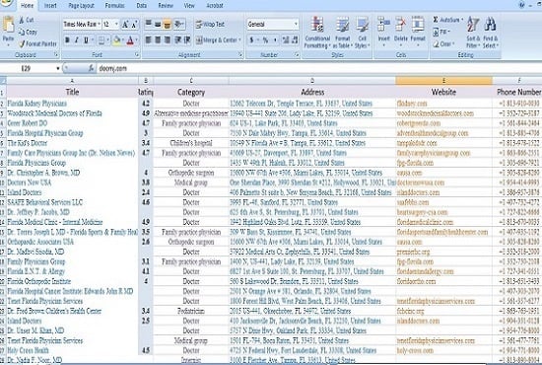
Task: Select the Format Painter tool
Action: [37, 44]
